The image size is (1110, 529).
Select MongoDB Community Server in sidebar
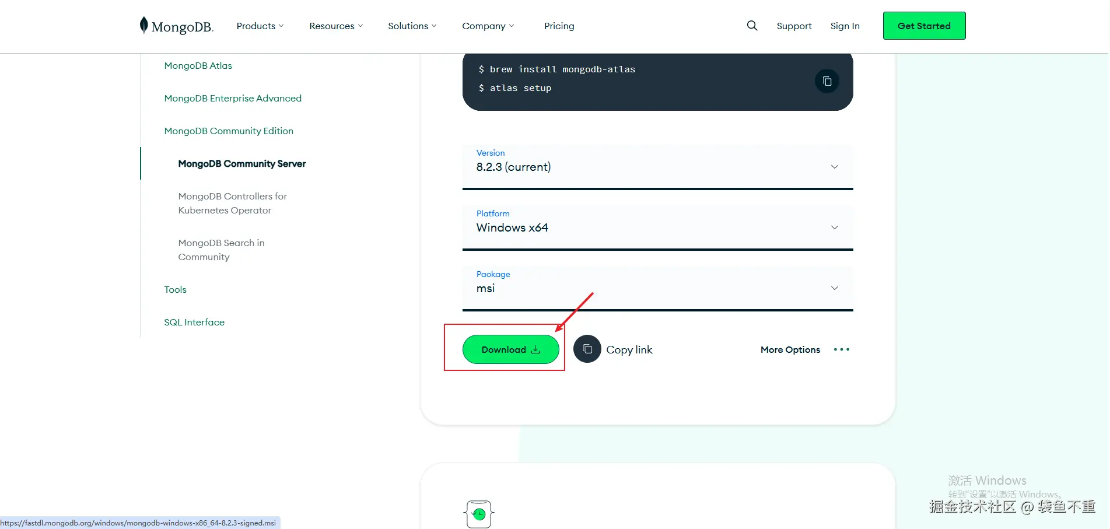(242, 163)
